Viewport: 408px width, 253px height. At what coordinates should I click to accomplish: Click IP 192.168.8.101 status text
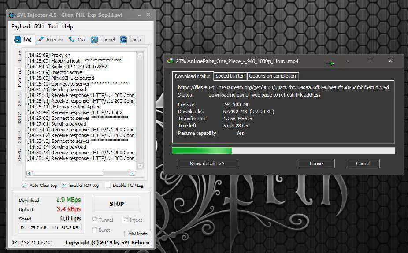(x=33, y=242)
